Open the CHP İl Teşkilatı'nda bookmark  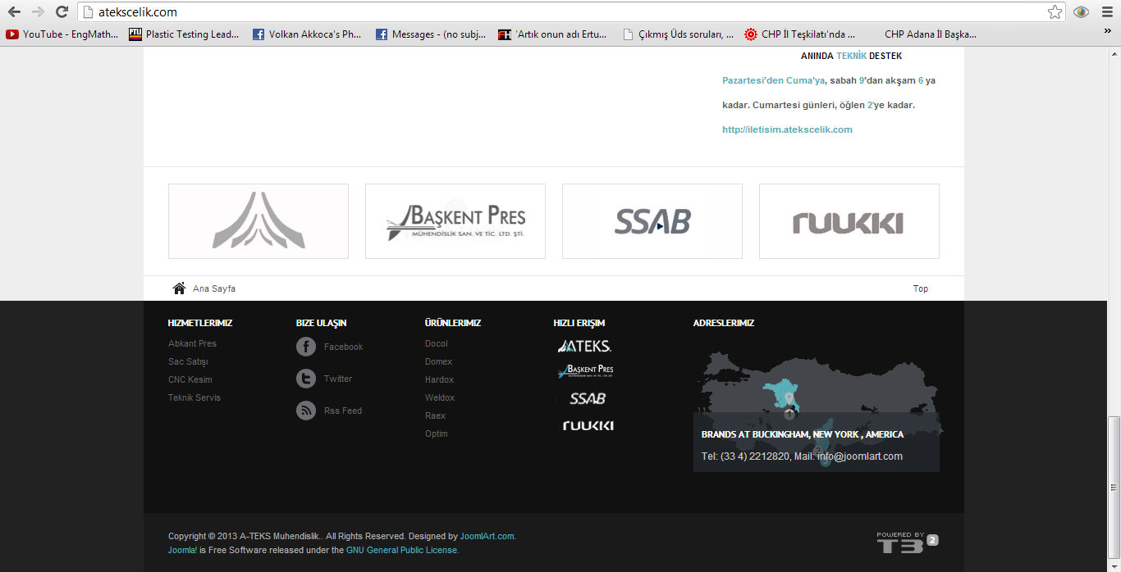coord(800,34)
